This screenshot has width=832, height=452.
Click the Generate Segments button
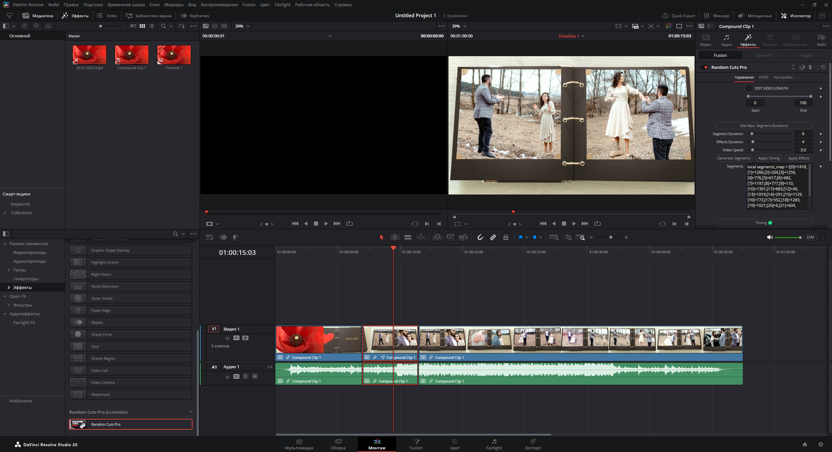[734, 158]
